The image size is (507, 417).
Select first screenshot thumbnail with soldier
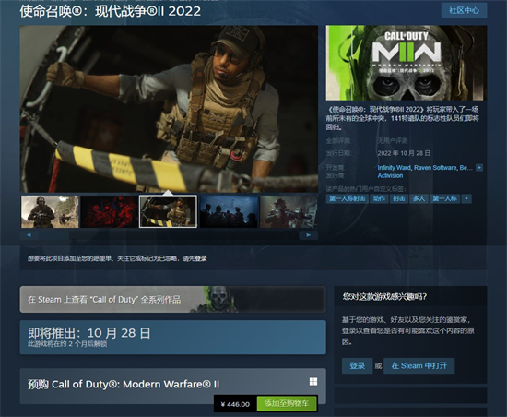pos(50,211)
